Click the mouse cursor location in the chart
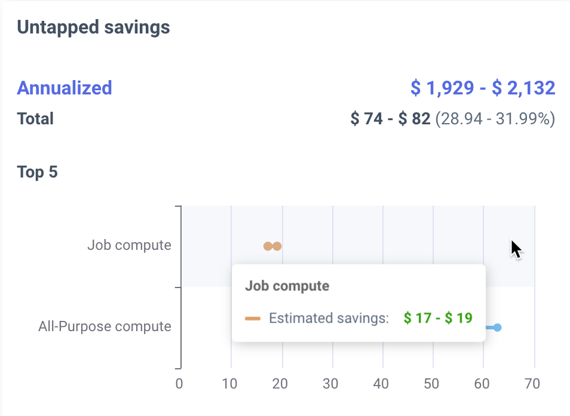 click(514, 246)
